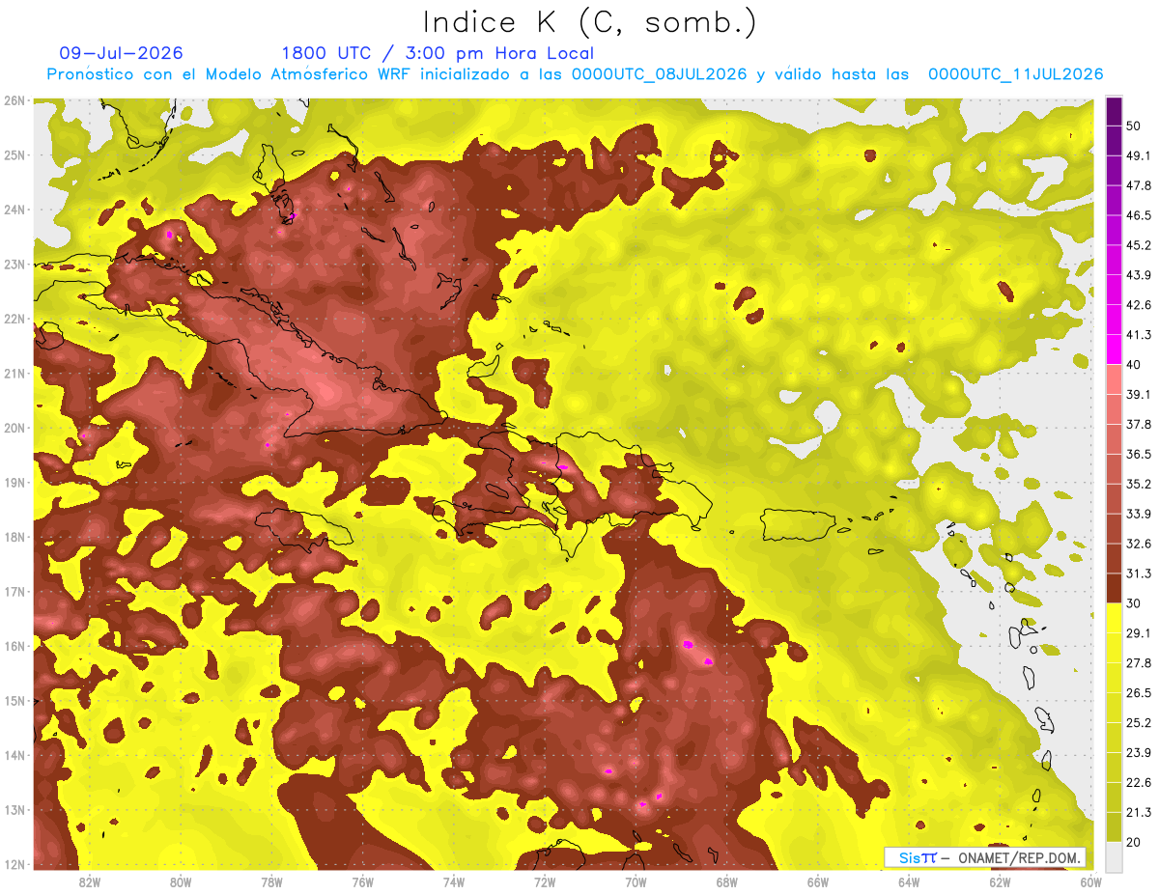Click the '19N' latitude label

click(x=14, y=483)
